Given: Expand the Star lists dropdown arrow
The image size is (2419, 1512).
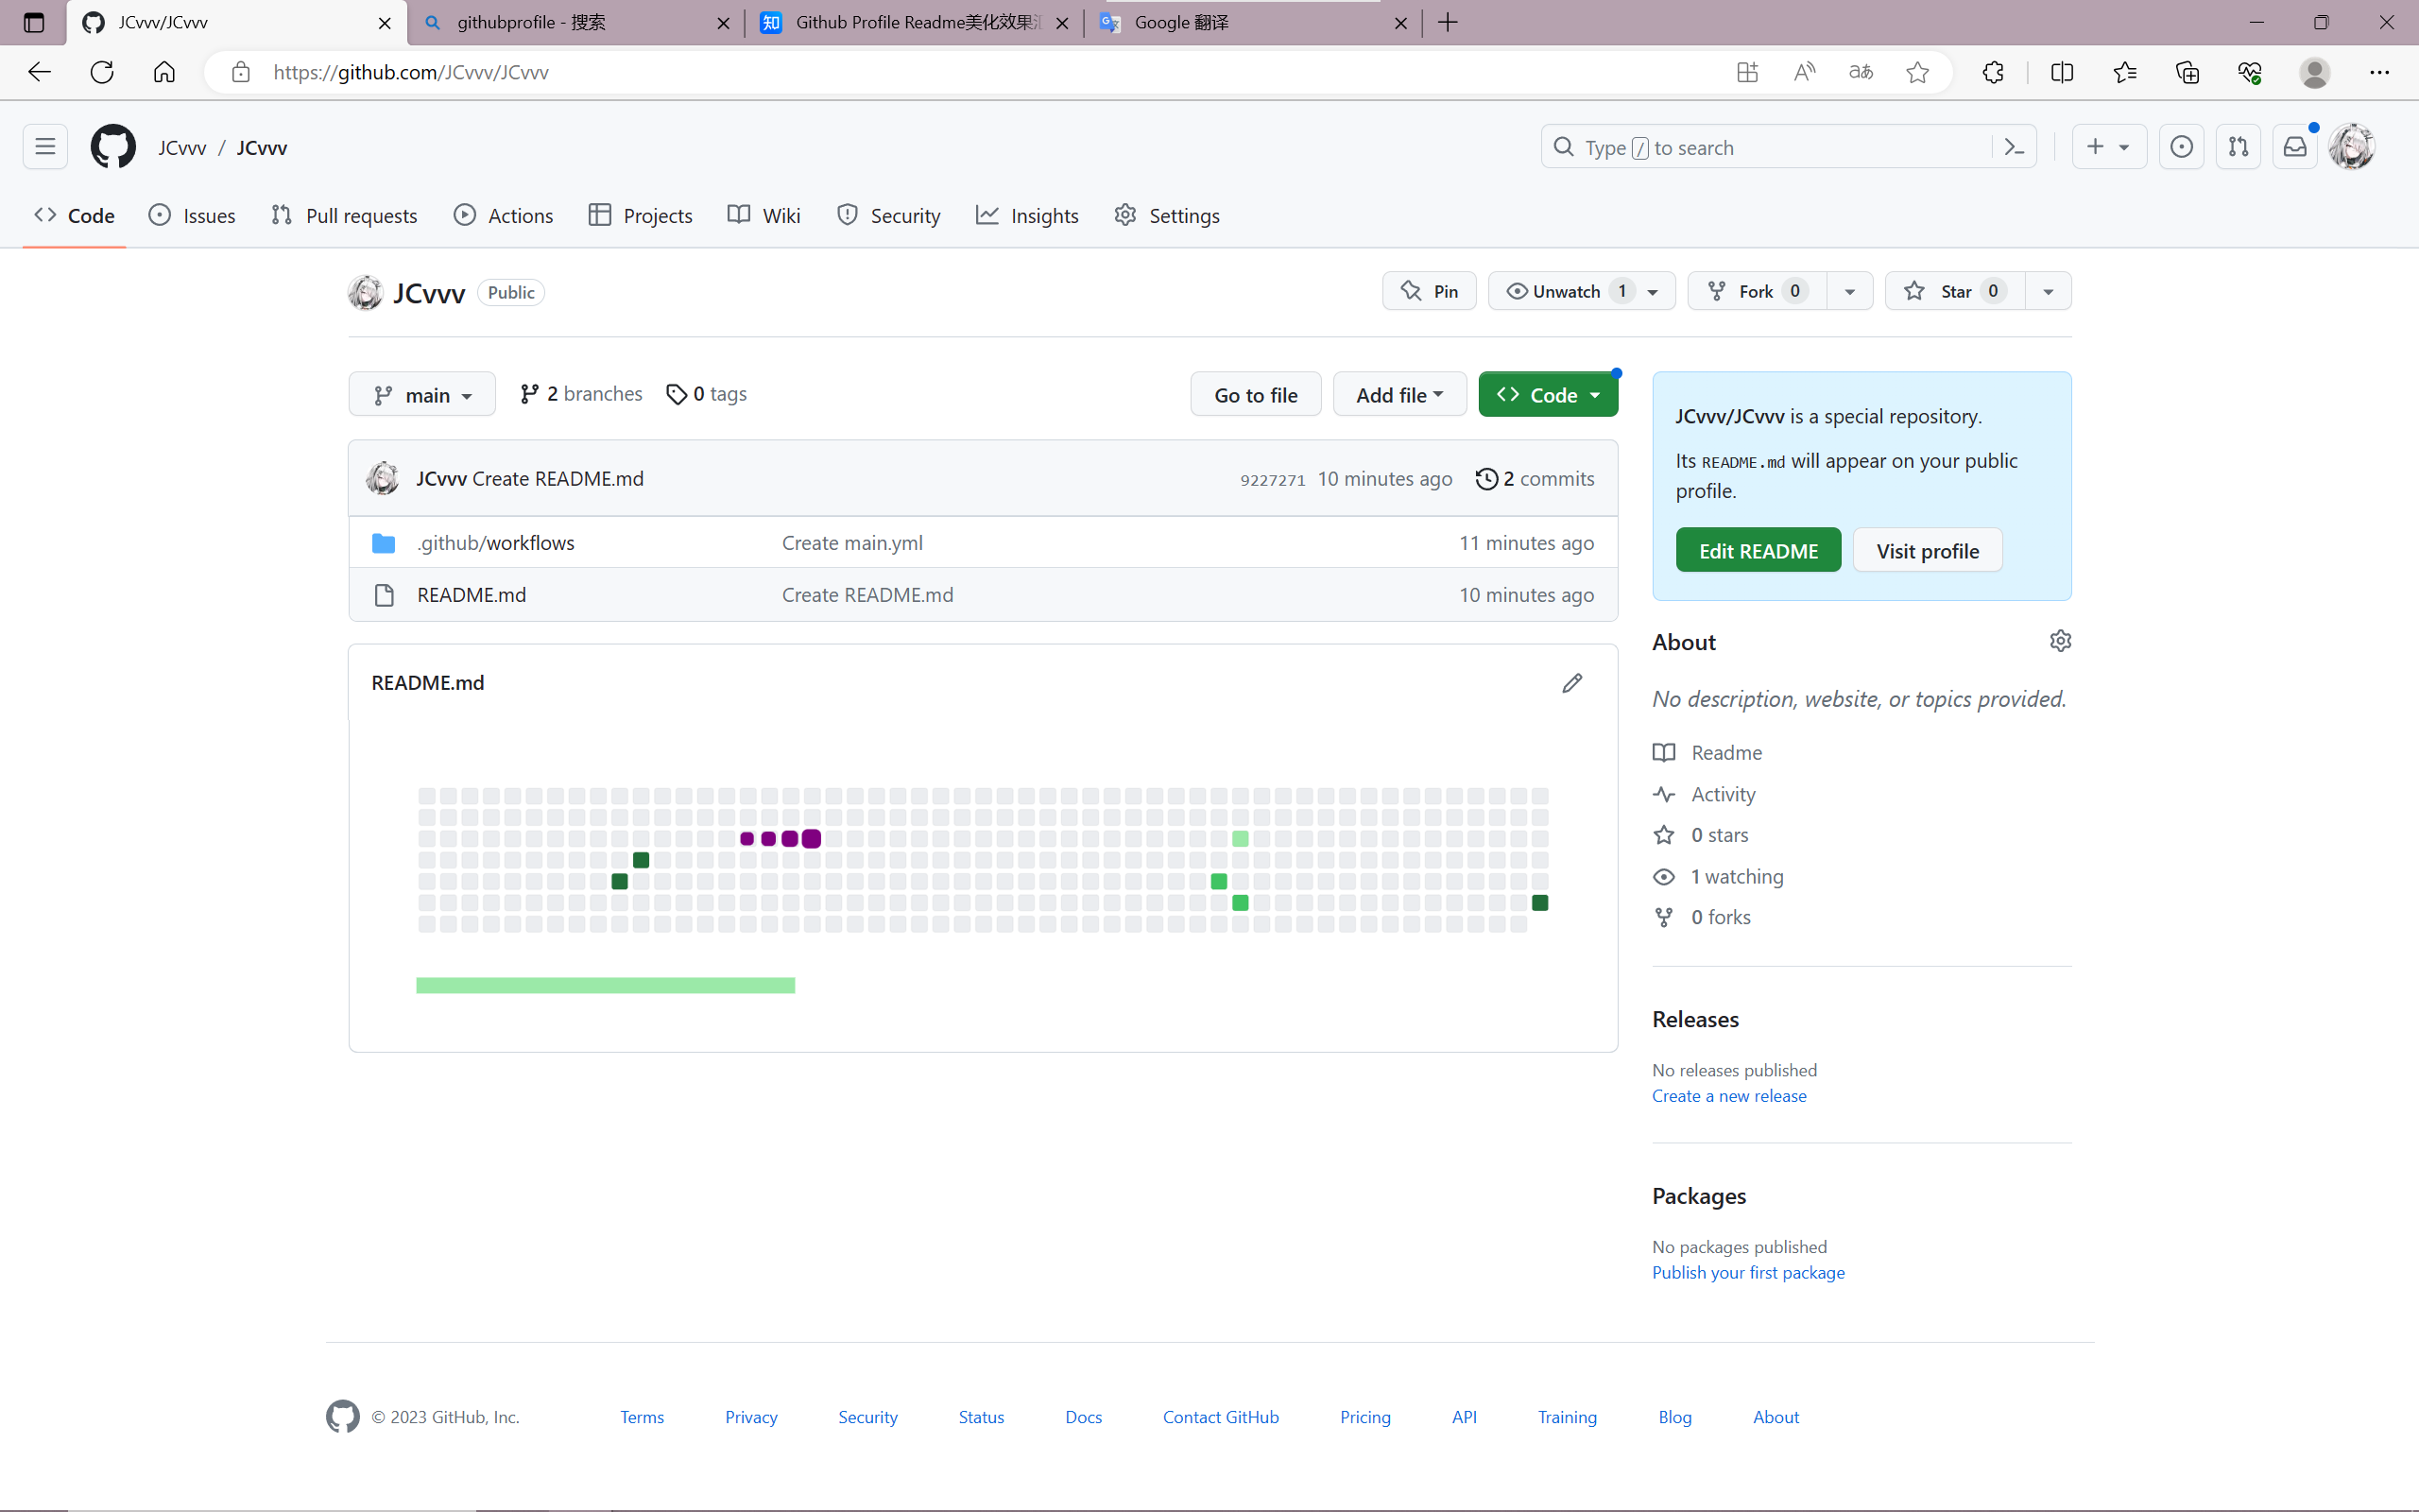Looking at the screenshot, I should (2049, 291).
